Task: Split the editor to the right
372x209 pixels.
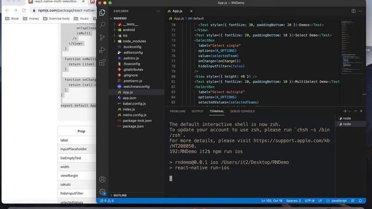Action: [353, 11]
